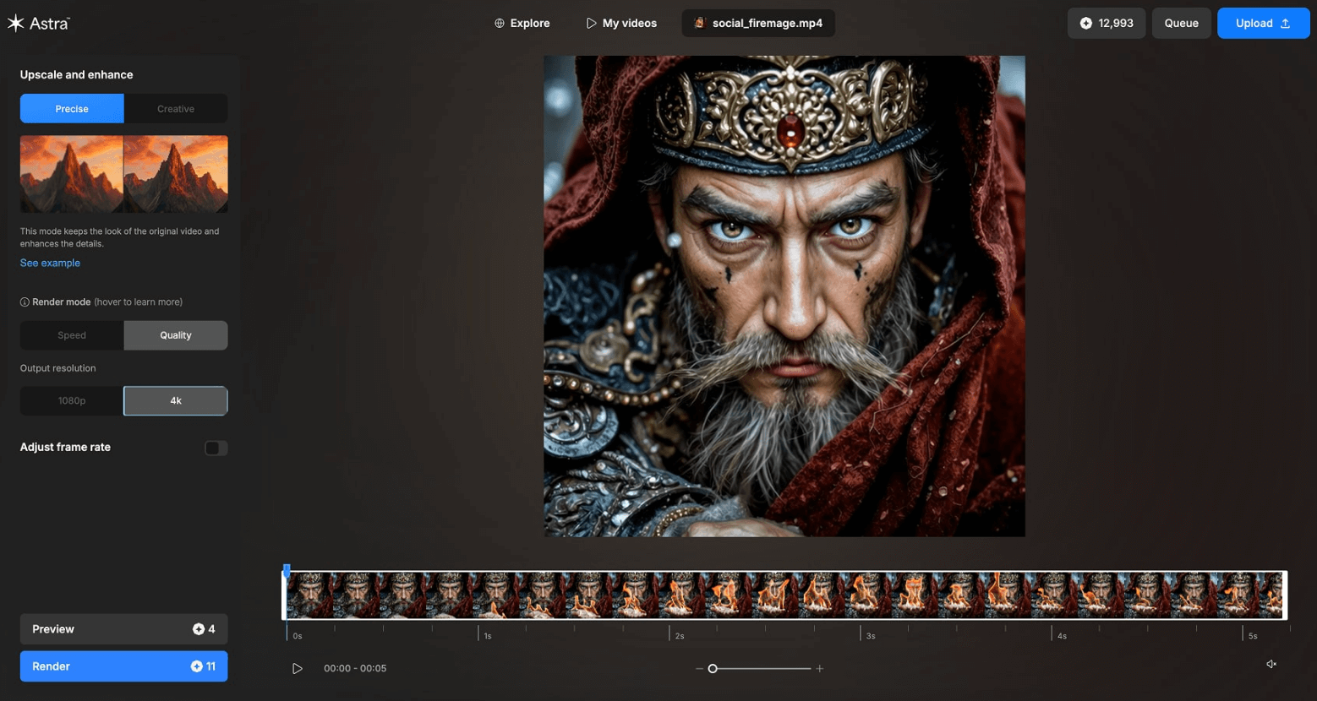Open the See example link
The height and width of the screenshot is (701, 1317).
click(x=50, y=263)
